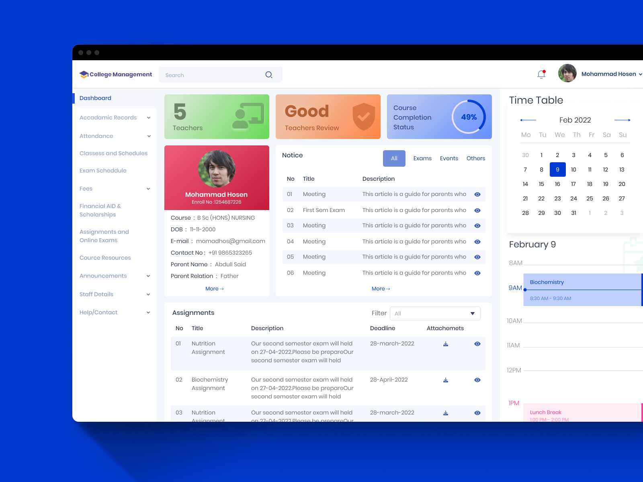This screenshot has height=482, width=643.
Task: Preview the Nutrition Assignment
Action: [x=477, y=344]
